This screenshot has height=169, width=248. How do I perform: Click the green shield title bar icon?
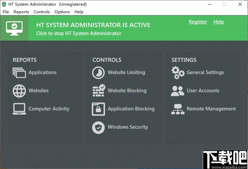tap(4, 4)
